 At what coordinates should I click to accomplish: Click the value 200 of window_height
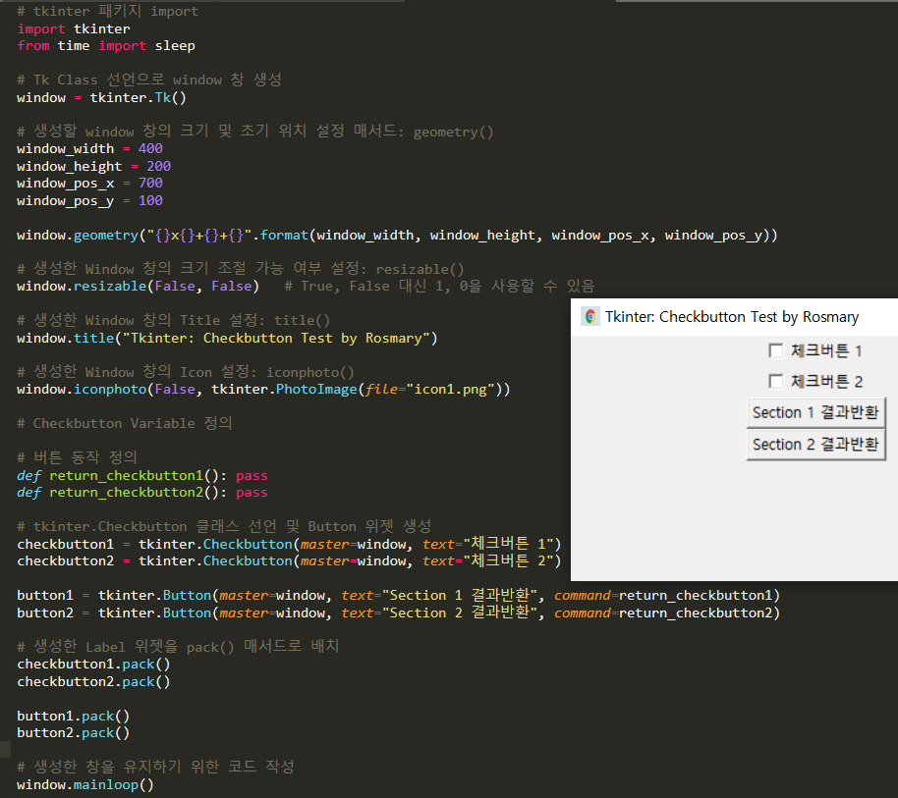tap(158, 166)
